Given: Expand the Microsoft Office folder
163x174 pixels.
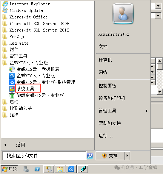Looking at the screenshot, I should tap(25, 17).
